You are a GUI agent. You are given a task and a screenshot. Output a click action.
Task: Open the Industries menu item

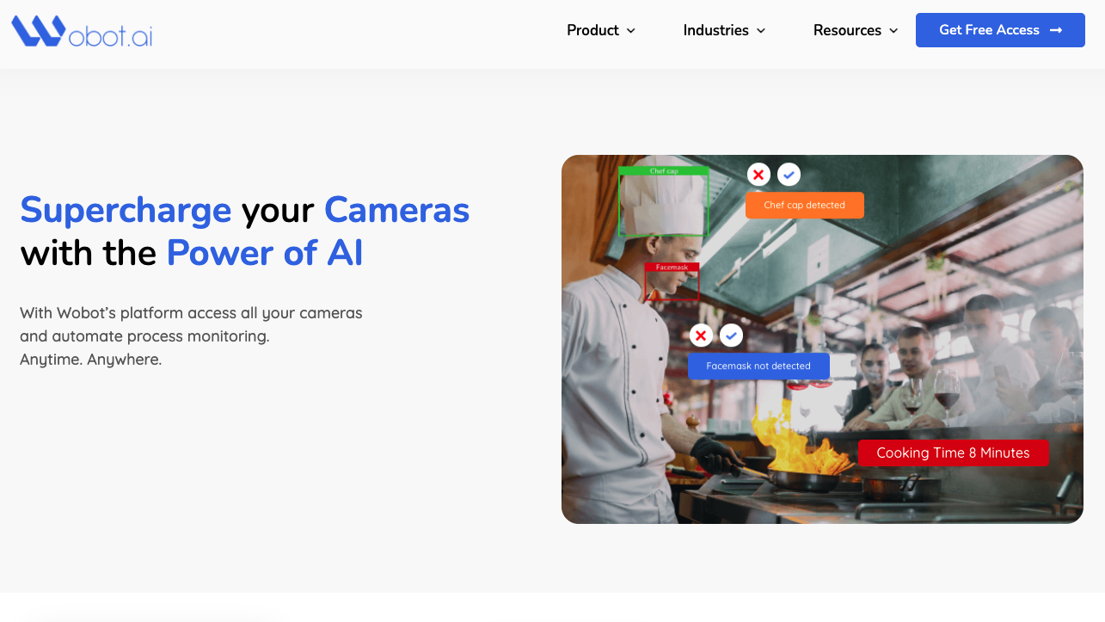(x=715, y=30)
